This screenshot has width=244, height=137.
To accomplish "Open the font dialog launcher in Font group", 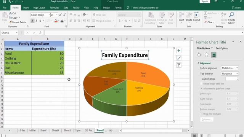I will pyautogui.click(x=66, y=27).
